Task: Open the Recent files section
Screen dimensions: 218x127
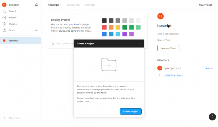Action: click(x=12, y=17)
